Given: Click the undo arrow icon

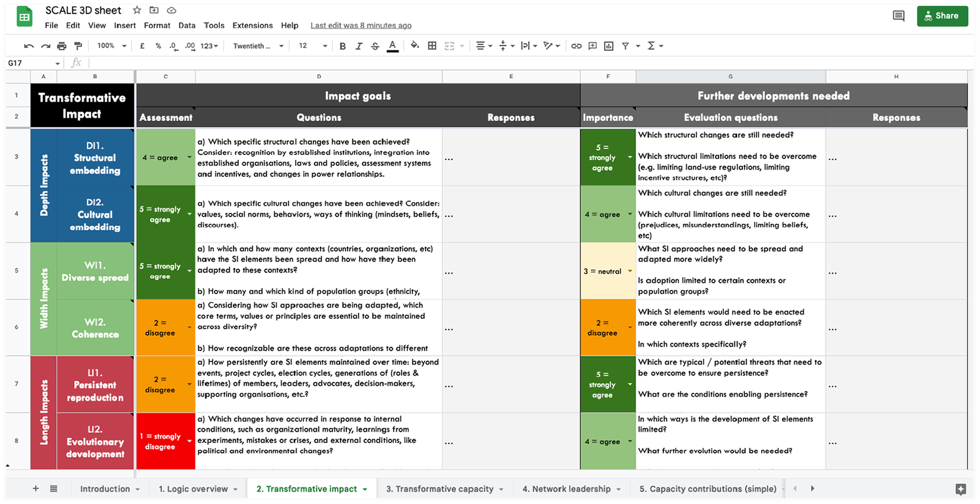Looking at the screenshot, I should click(29, 46).
